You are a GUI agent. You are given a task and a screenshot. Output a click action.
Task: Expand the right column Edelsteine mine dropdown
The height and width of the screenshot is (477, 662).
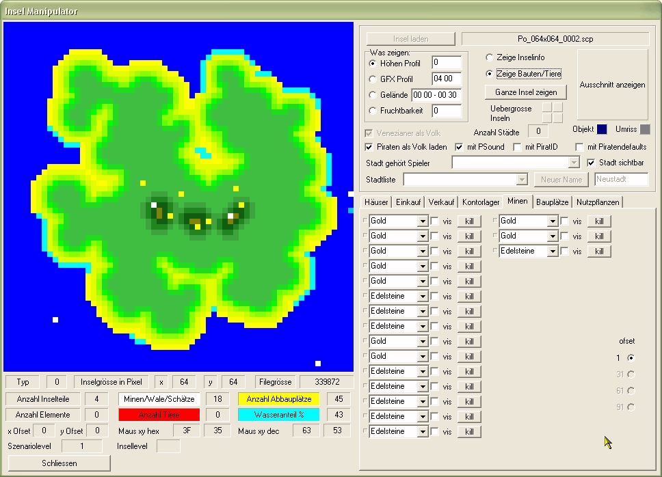point(552,251)
